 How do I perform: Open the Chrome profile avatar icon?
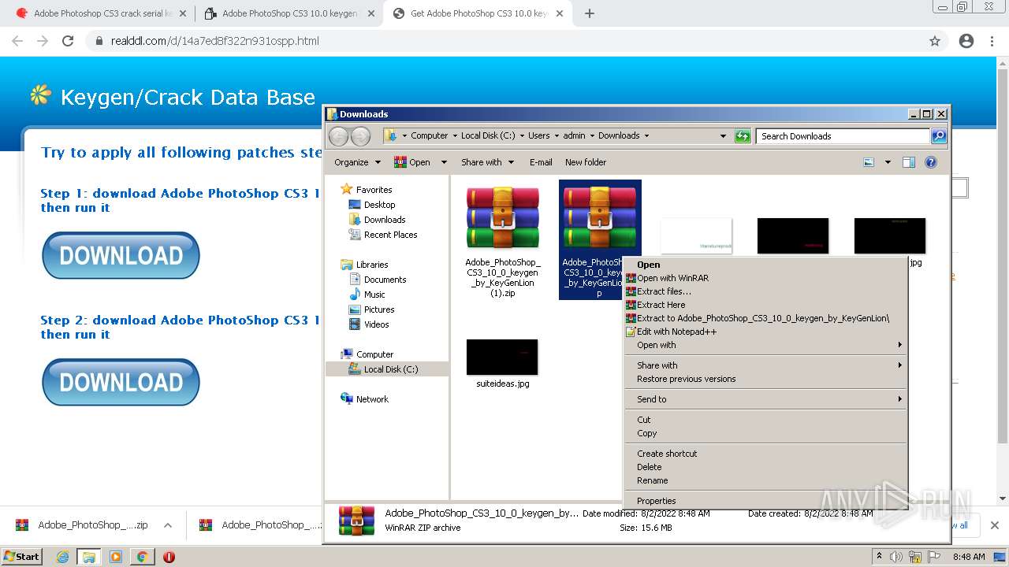click(x=966, y=41)
